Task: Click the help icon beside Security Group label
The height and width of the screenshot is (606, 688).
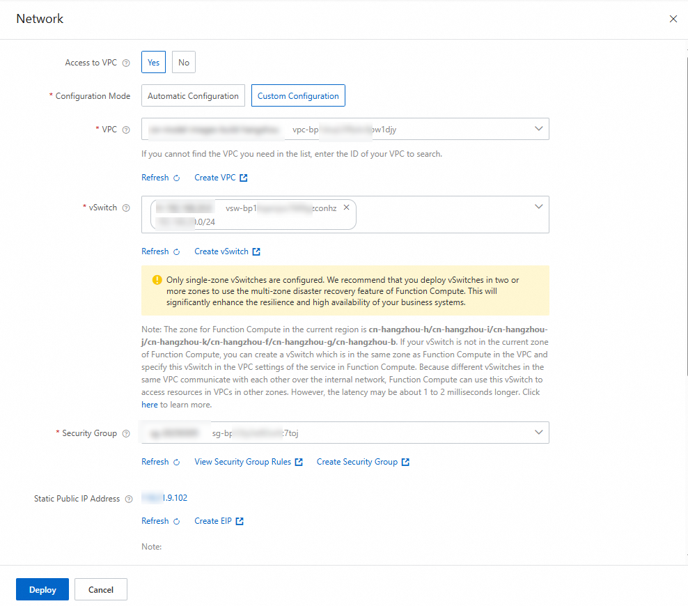Action: click(x=126, y=433)
